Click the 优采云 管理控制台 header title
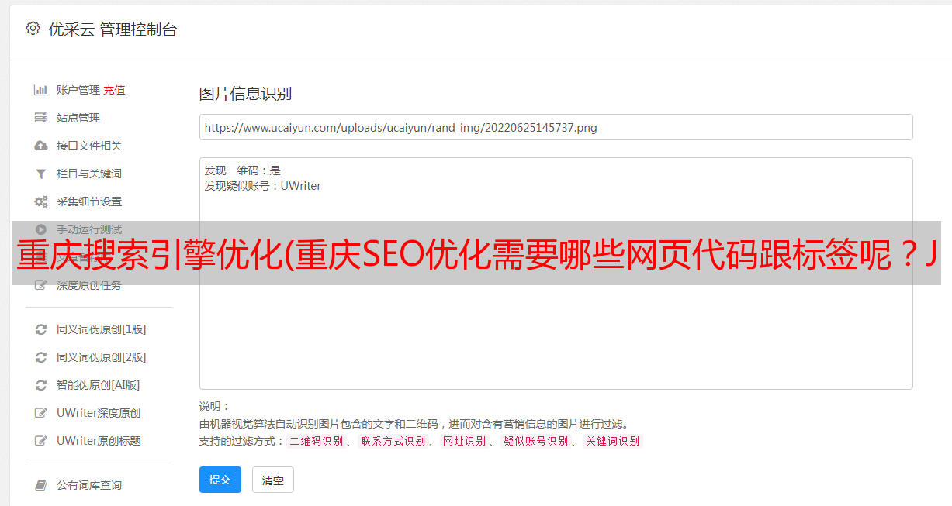This screenshot has width=952, height=506. (113, 29)
